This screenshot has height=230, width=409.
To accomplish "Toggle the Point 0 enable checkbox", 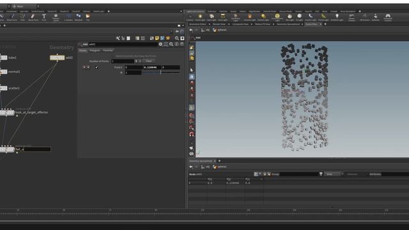I will point(96,67).
